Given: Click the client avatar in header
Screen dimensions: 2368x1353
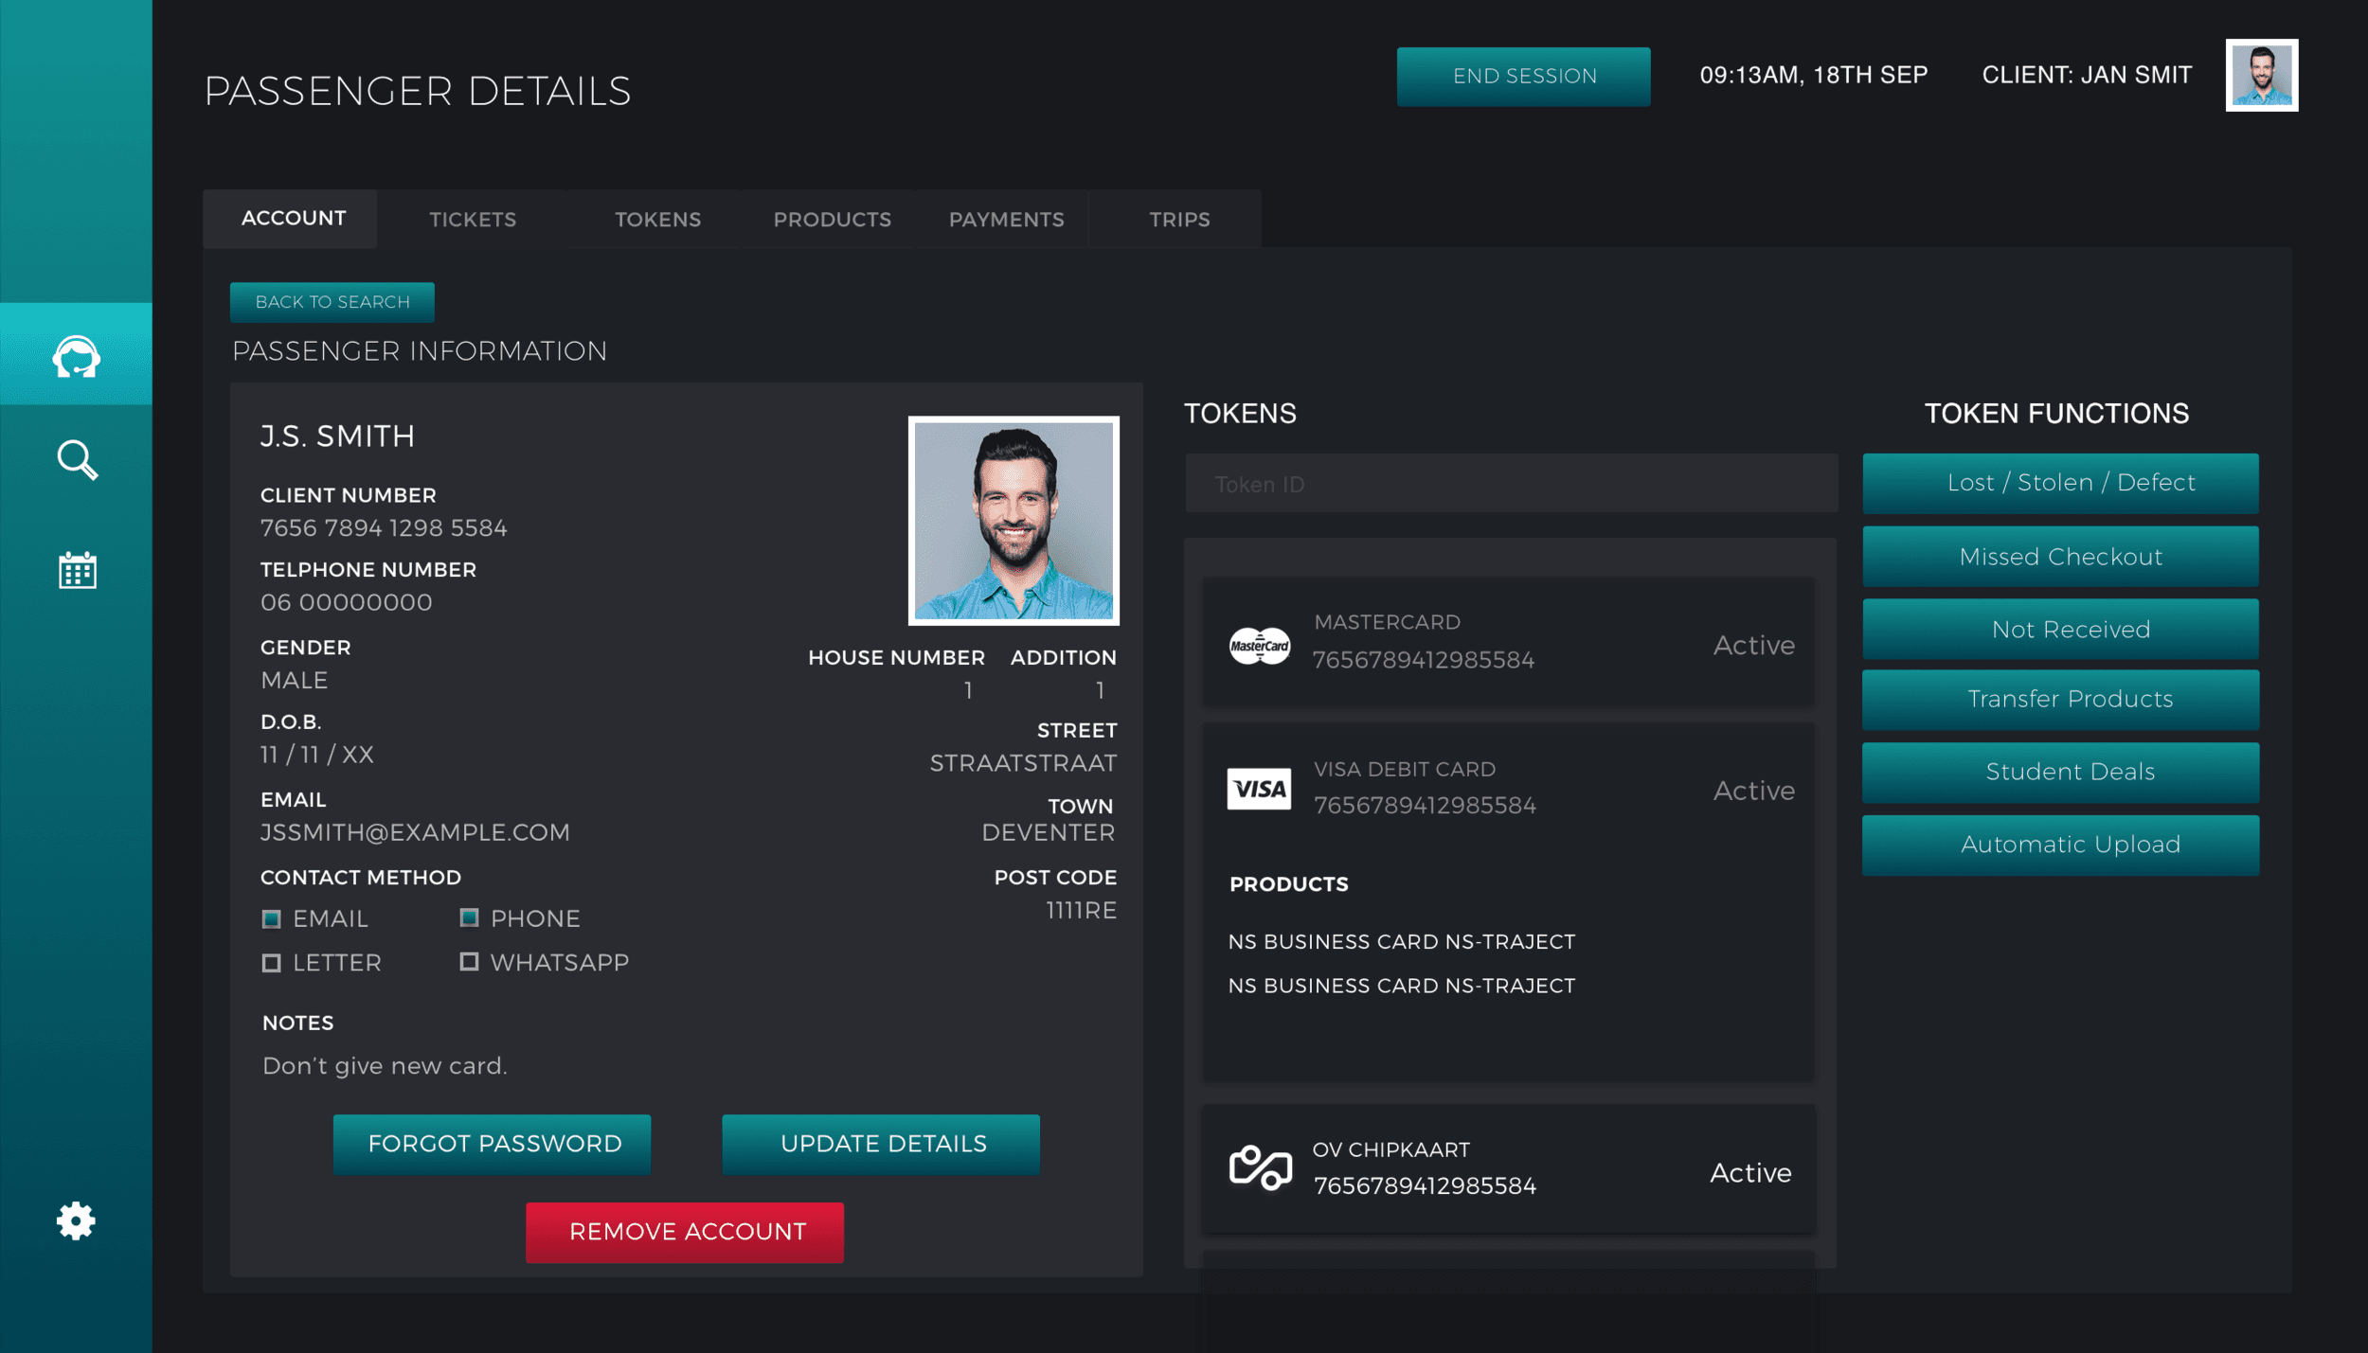Looking at the screenshot, I should tap(2261, 76).
